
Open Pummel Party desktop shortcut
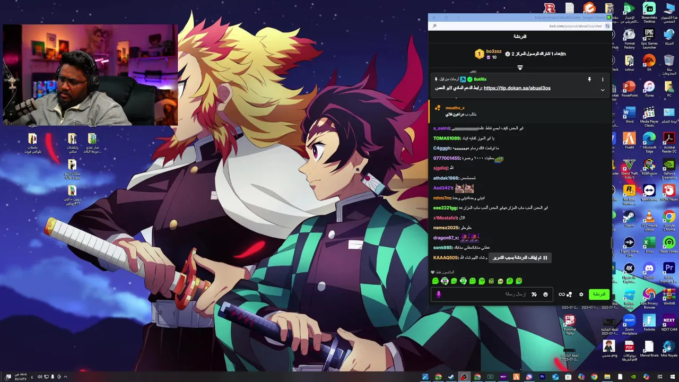[569, 325]
